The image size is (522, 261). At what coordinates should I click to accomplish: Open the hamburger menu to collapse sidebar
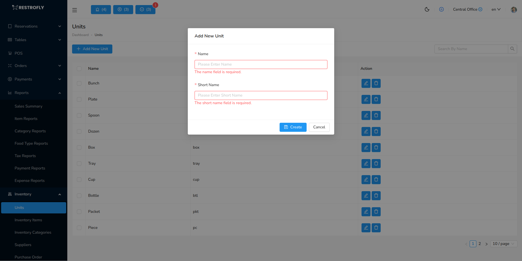[74, 10]
